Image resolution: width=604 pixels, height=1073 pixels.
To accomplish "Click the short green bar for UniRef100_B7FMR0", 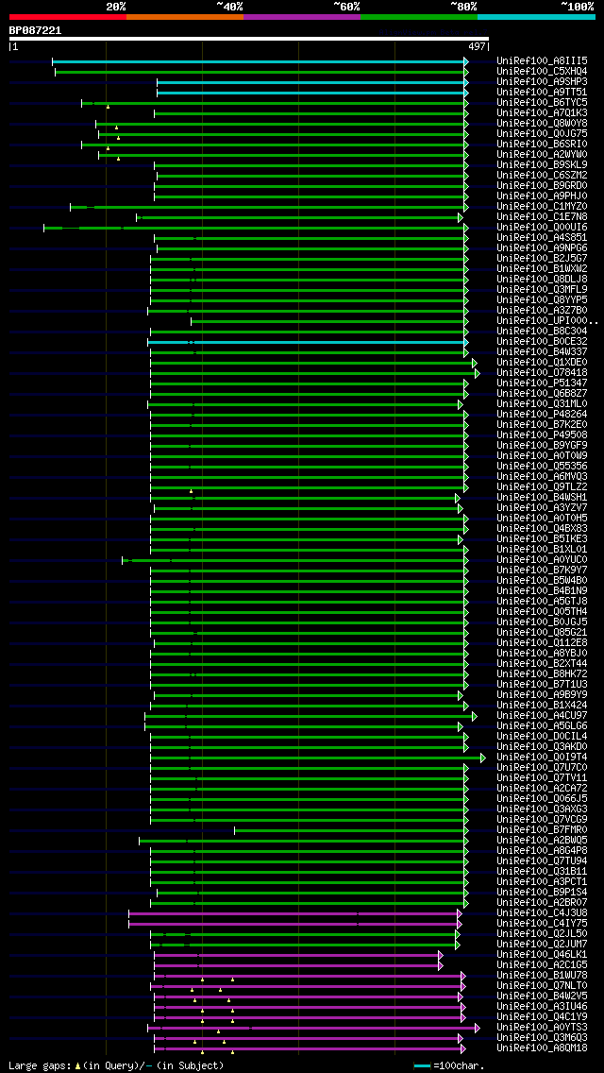I will (x=351, y=831).
